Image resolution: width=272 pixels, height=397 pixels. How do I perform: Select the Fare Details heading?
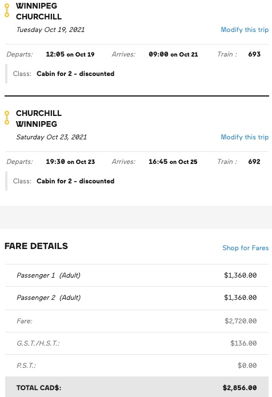tap(36, 246)
